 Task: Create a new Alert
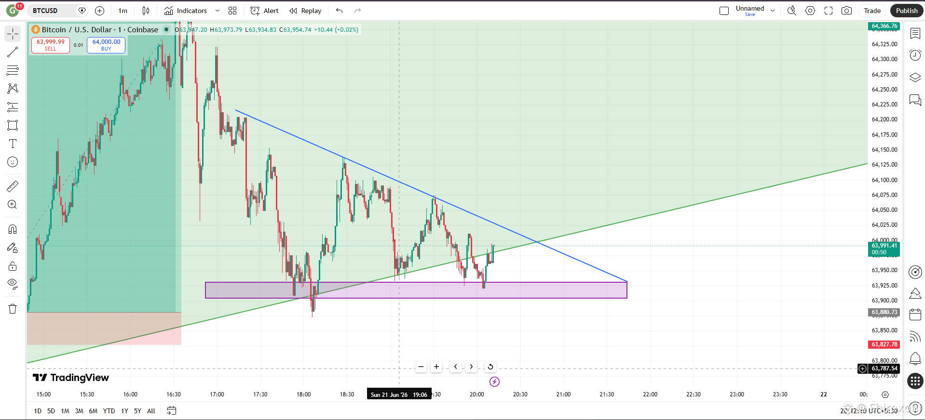click(x=264, y=11)
